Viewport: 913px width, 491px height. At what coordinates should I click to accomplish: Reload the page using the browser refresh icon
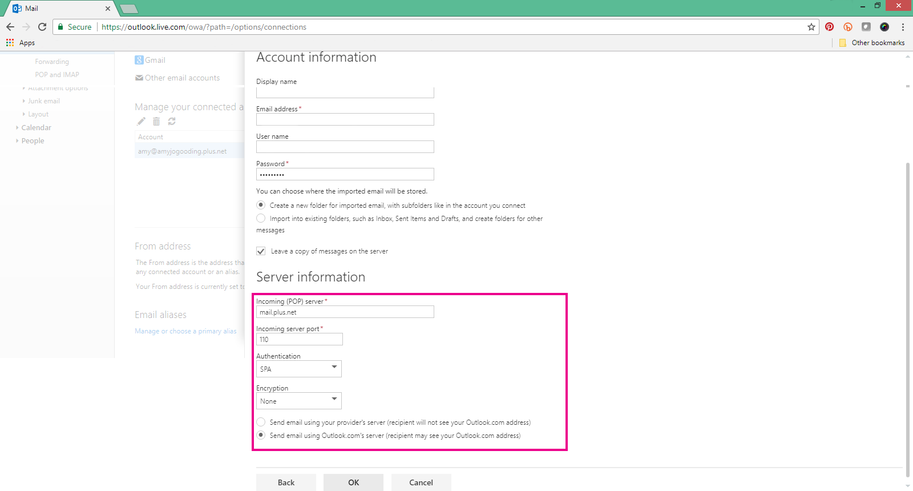pos(42,27)
